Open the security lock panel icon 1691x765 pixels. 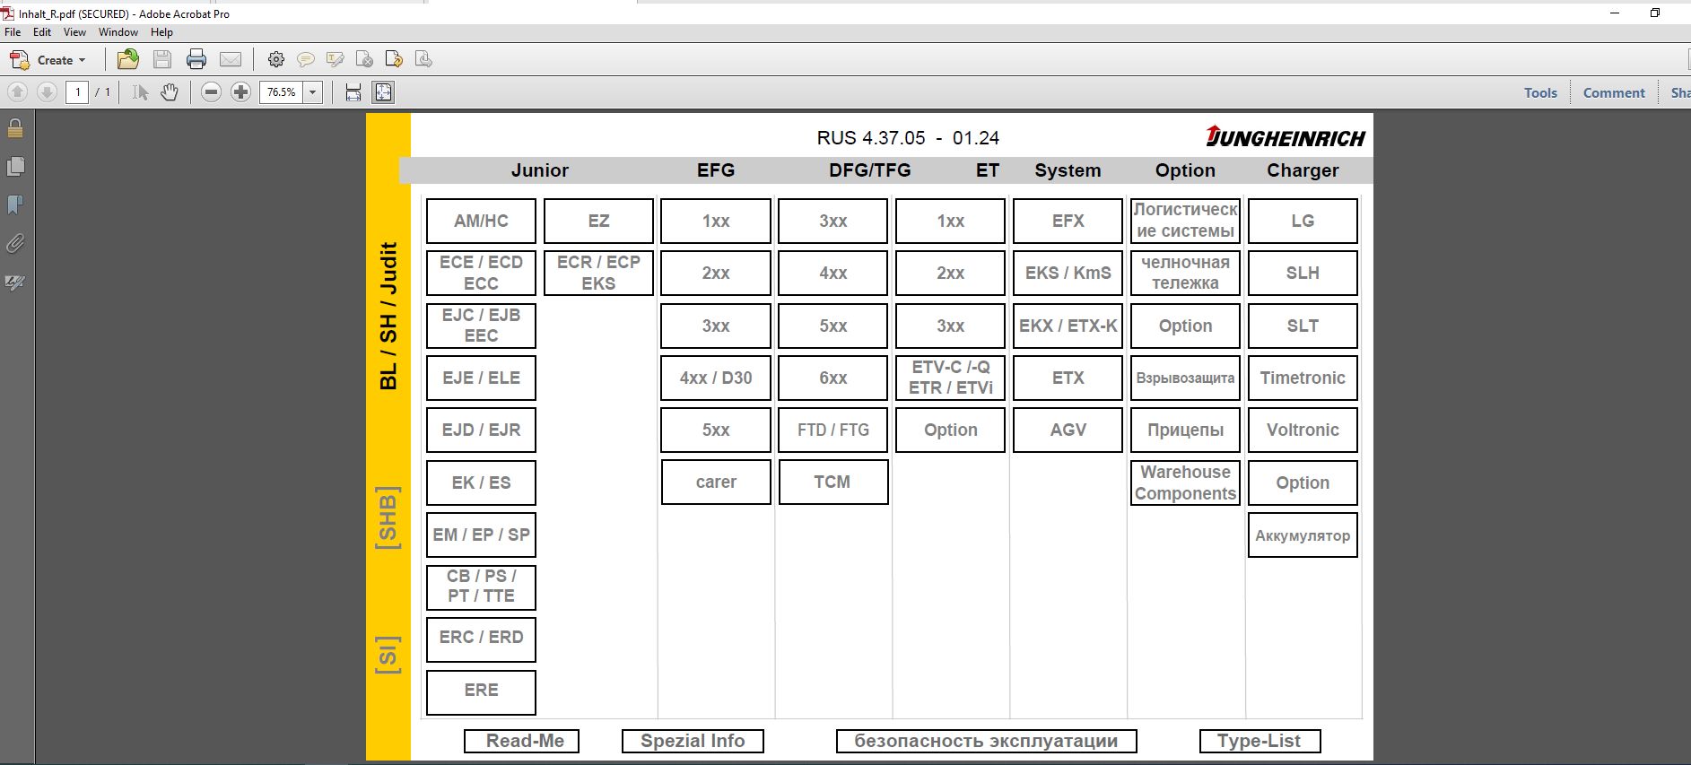pos(15,128)
